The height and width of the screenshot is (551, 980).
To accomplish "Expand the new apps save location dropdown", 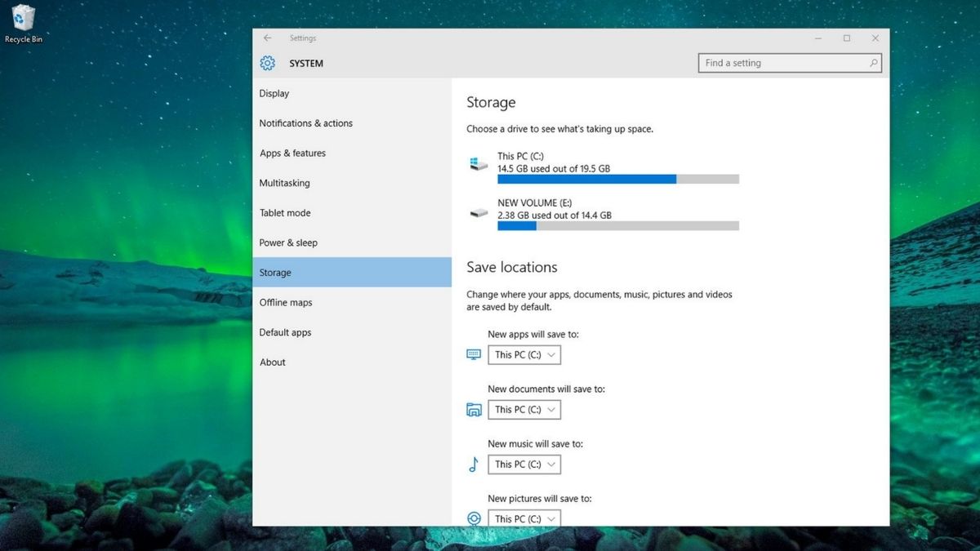I will (524, 355).
